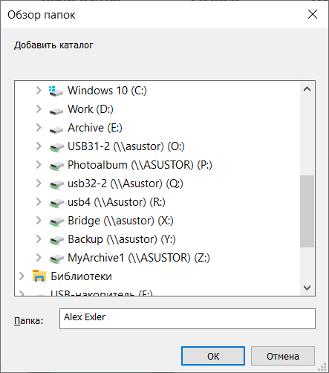Screen dimensions: 329x373
Task: Confirm with the OK button
Action: 213,356
